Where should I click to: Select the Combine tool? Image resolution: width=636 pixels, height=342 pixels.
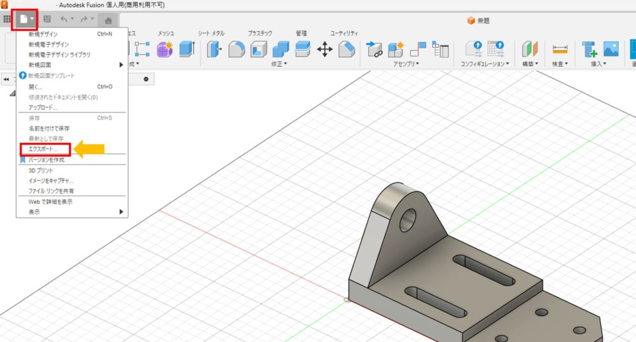click(x=280, y=50)
